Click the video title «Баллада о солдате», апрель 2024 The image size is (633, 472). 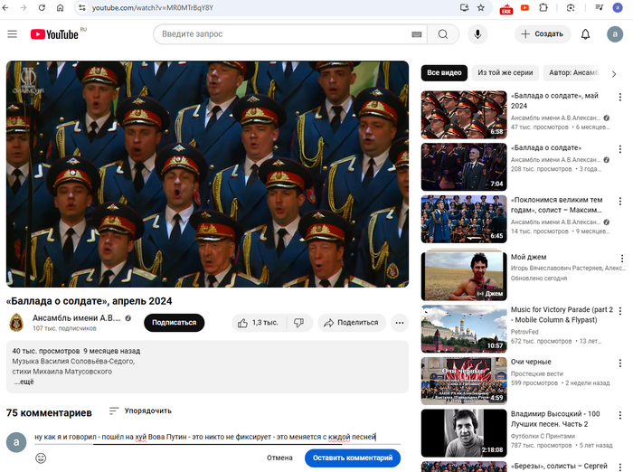point(89,301)
